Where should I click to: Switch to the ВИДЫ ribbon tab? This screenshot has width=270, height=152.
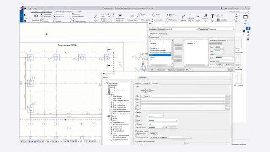[x=80, y=11]
